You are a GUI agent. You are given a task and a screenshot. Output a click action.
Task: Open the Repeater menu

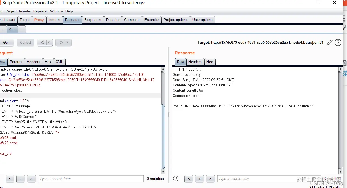(x=40, y=11)
